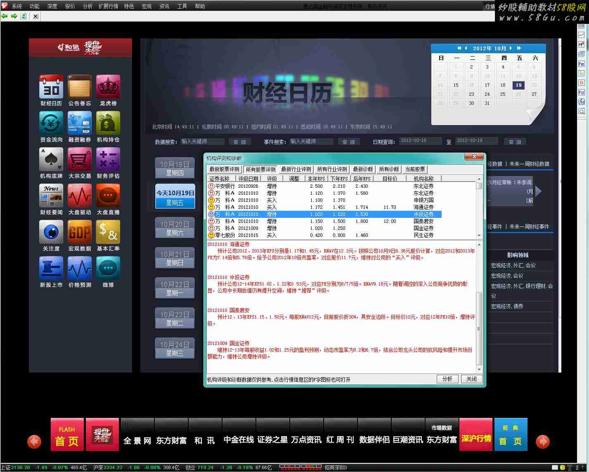This screenshot has width=589, height=472.
Task: Click the 事件搜索 keyword input field
Action: (x=311, y=141)
